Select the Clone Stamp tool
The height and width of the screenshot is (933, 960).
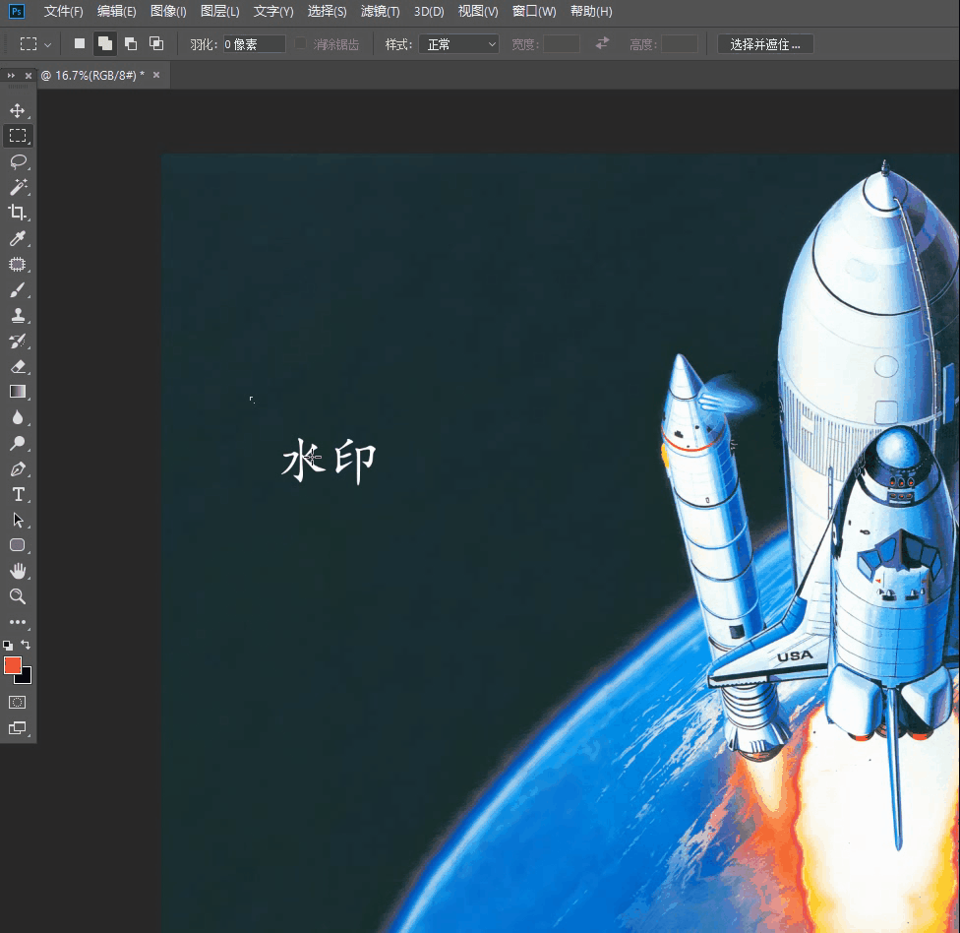(18, 316)
